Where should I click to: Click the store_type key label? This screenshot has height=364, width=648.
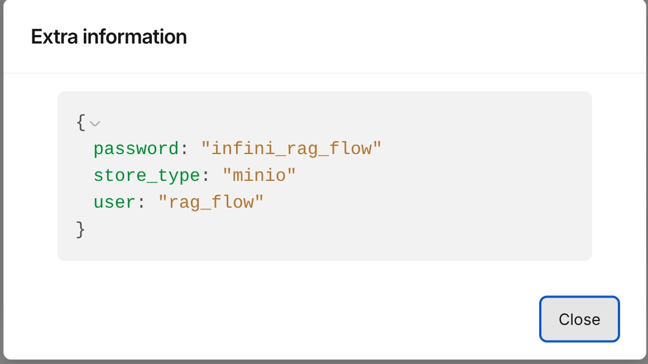[147, 176]
